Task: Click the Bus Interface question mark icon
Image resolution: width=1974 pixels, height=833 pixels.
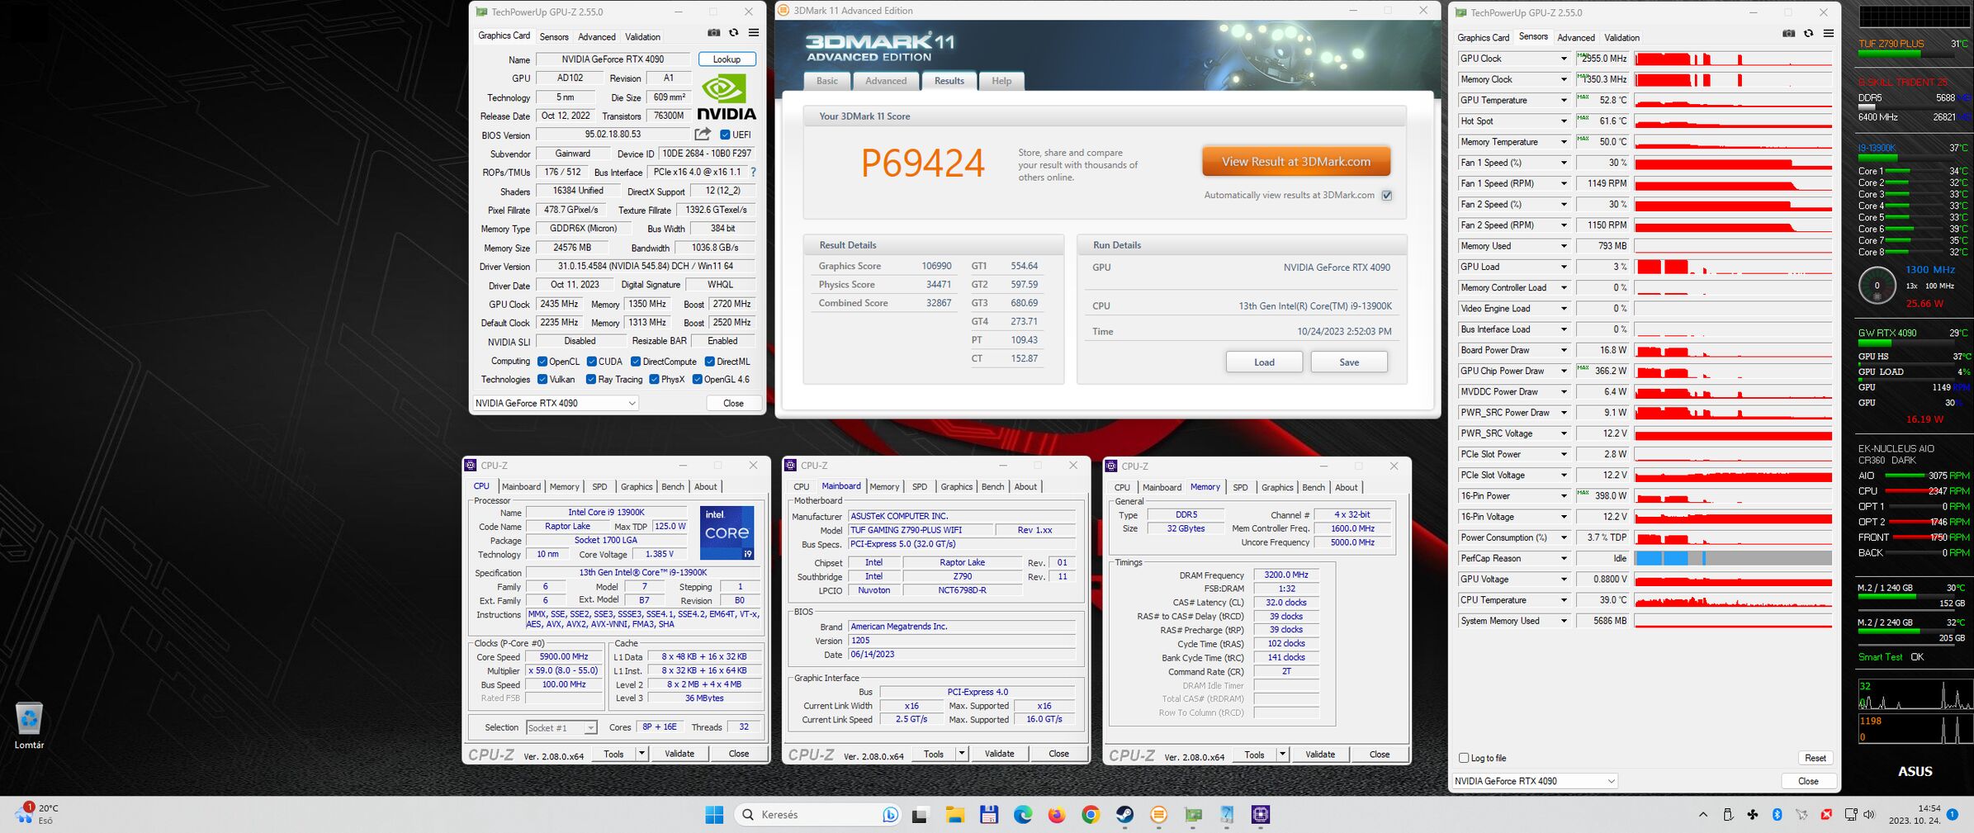Action: coord(753,172)
